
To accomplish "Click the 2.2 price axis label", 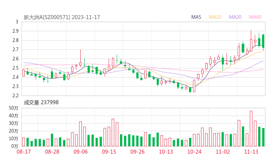I will 15,96.
